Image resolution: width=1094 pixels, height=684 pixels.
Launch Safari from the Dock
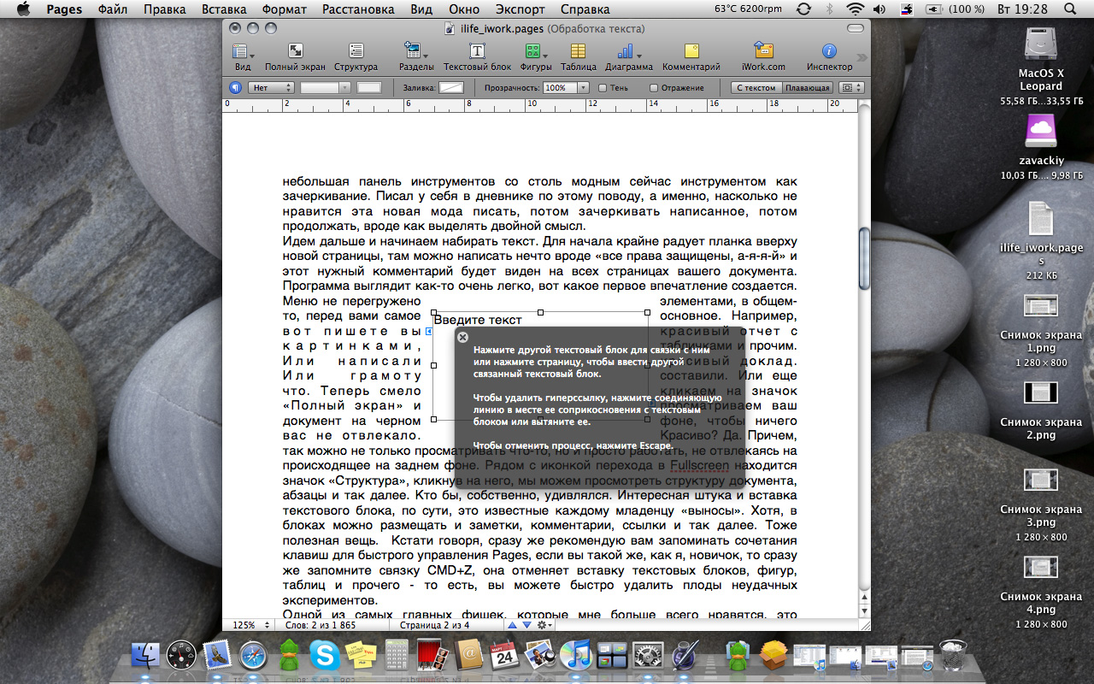coord(254,656)
